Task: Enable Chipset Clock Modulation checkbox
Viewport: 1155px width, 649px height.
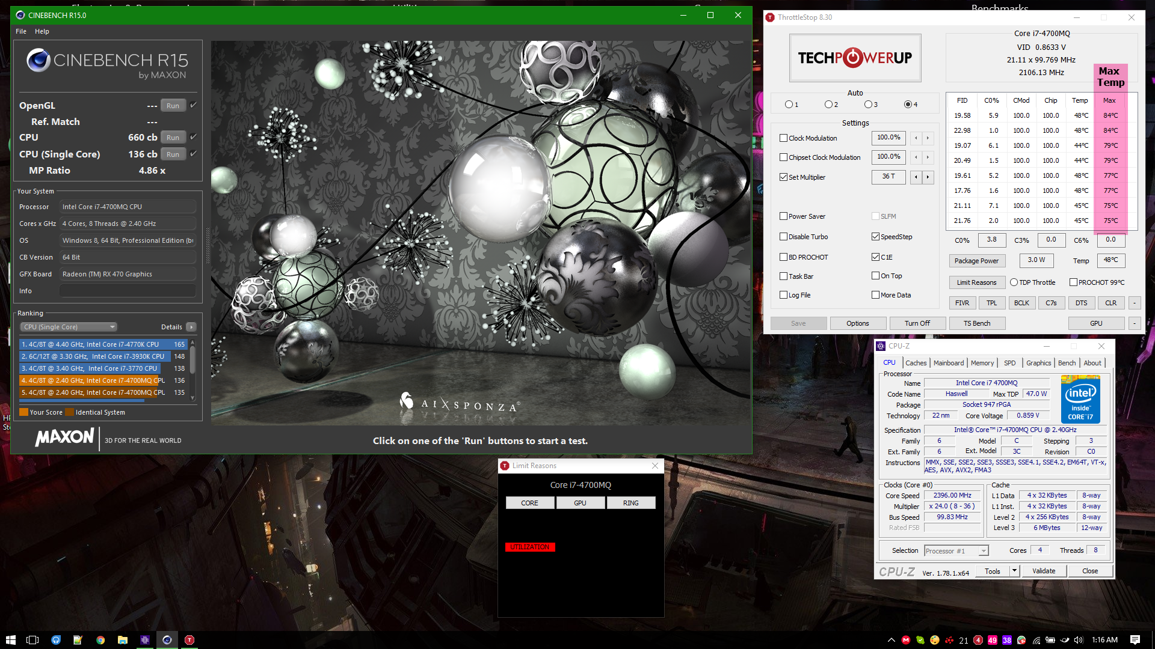Action: 783,157
